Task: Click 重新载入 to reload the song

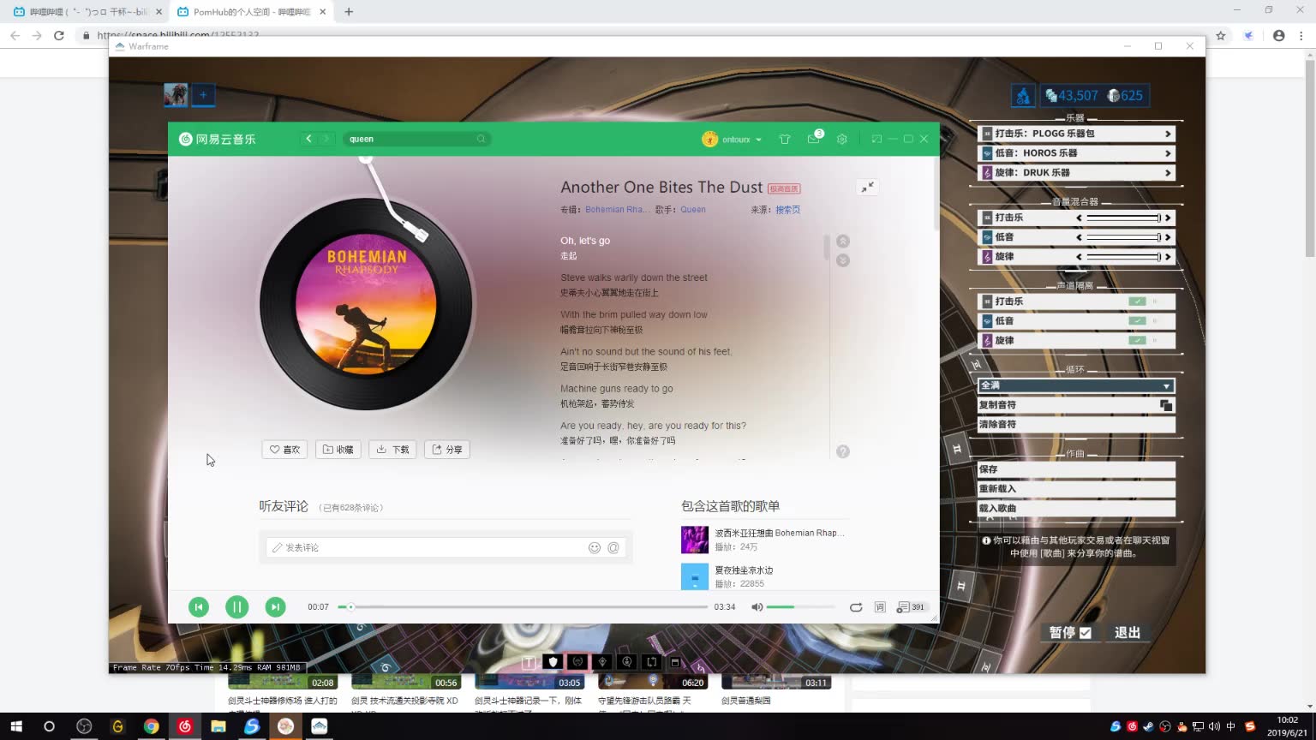Action: click(1076, 489)
